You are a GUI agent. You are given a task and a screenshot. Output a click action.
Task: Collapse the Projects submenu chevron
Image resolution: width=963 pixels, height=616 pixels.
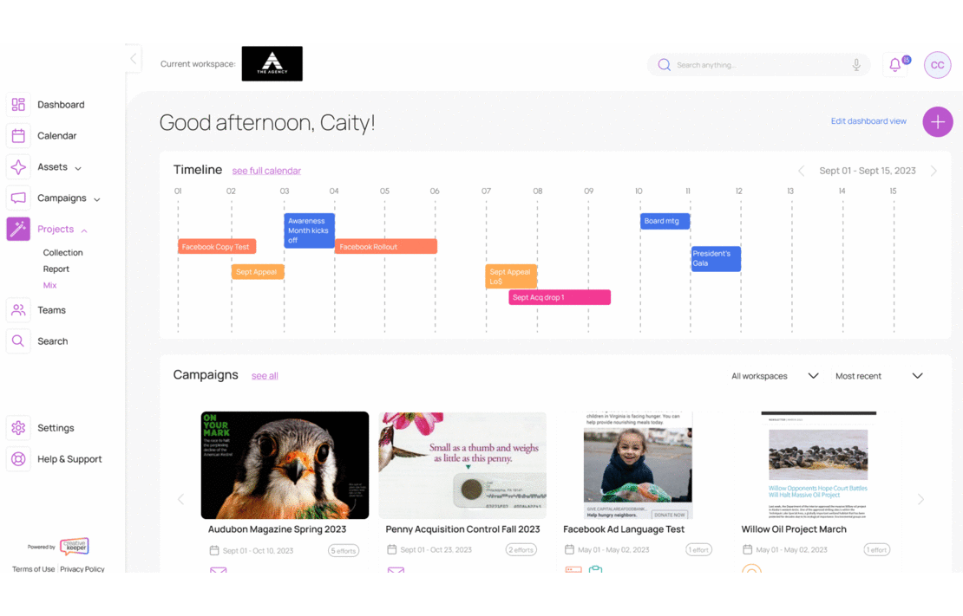pyautogui.click(x=84, y=230)
